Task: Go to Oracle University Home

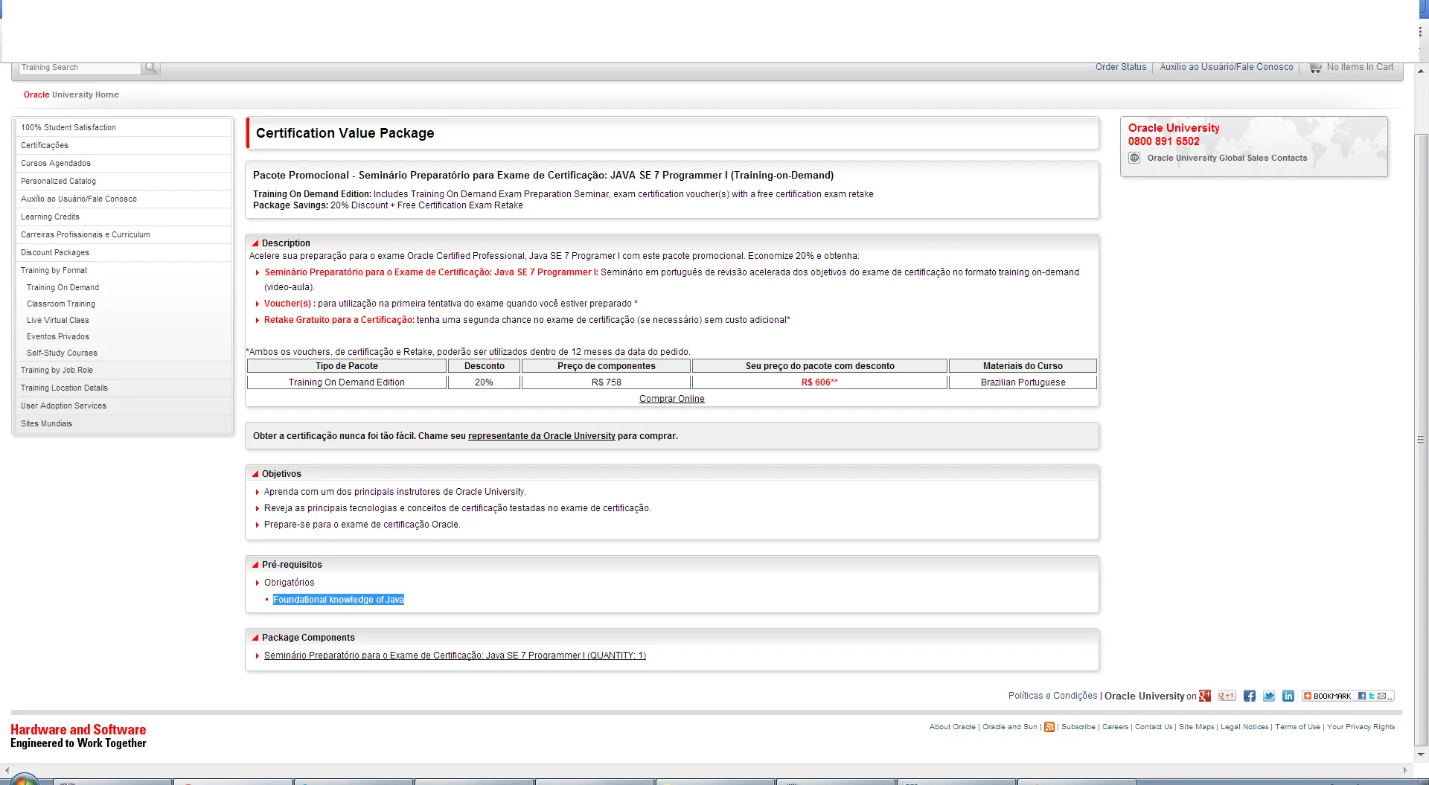Action: click(71, 94)
